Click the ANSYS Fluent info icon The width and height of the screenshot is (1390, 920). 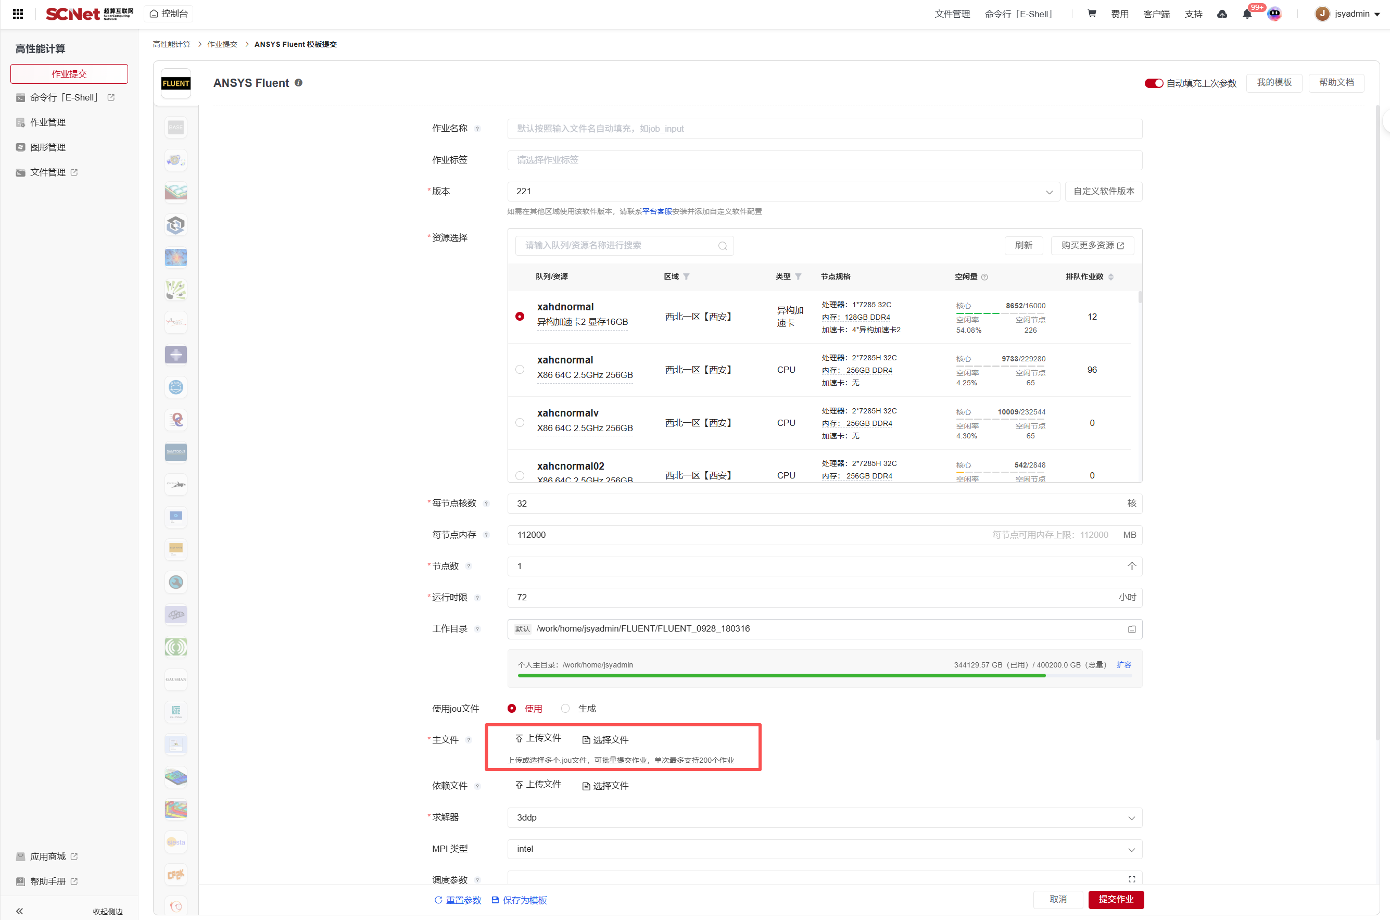[x=298, y=83]
